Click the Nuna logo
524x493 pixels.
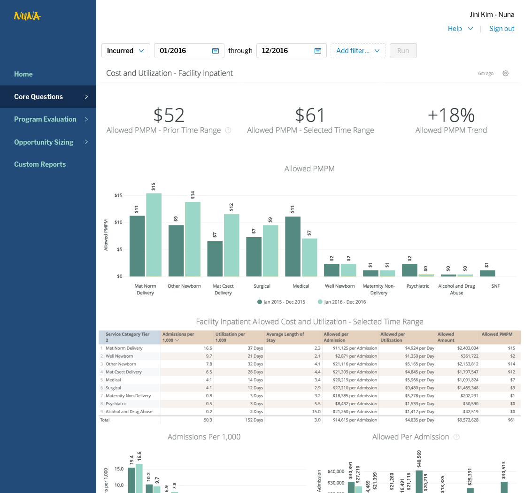coord(27,16)
